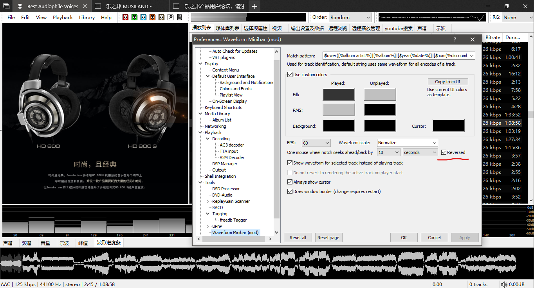Disable the Always show cursor option
Image resolution: width=534 pixels, height=288 pixels.
(290, 182)
